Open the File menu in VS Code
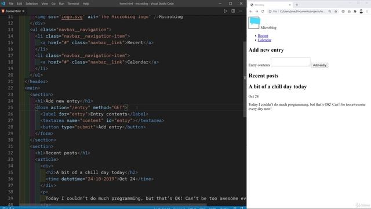The width and height of the screenshot is (371, 209). [11, 3]
